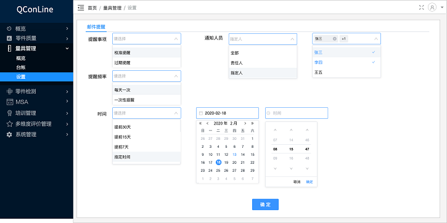Click the 多维度评价管理 star icon

pos(10,124)
